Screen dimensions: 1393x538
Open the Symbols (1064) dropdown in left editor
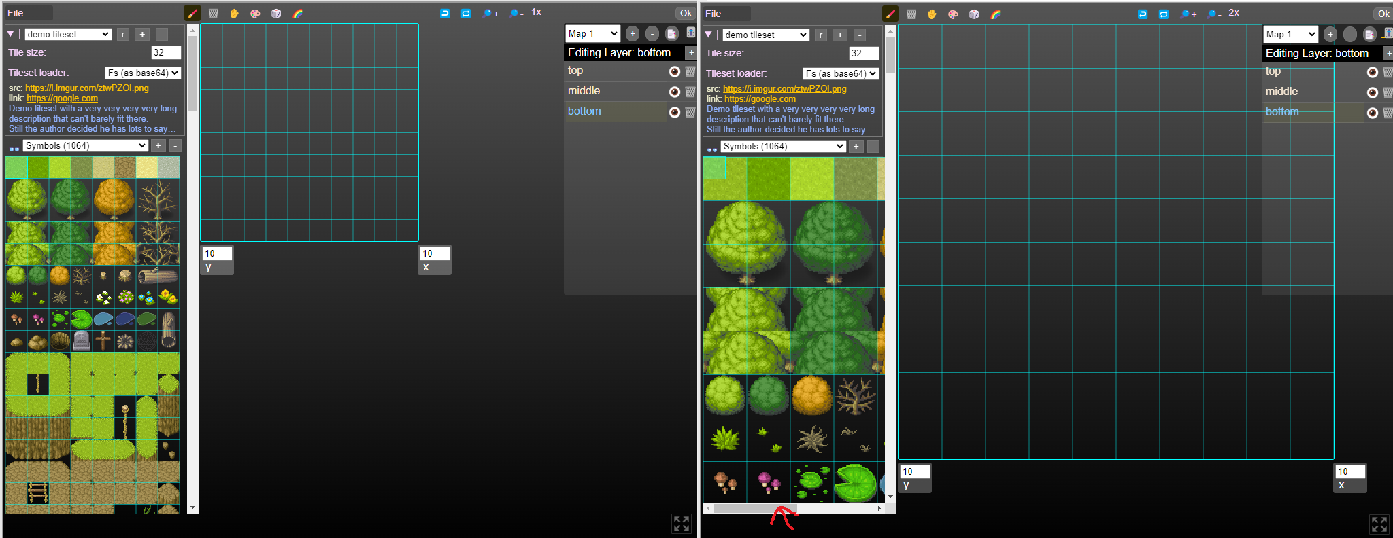[x=86, y=145]
